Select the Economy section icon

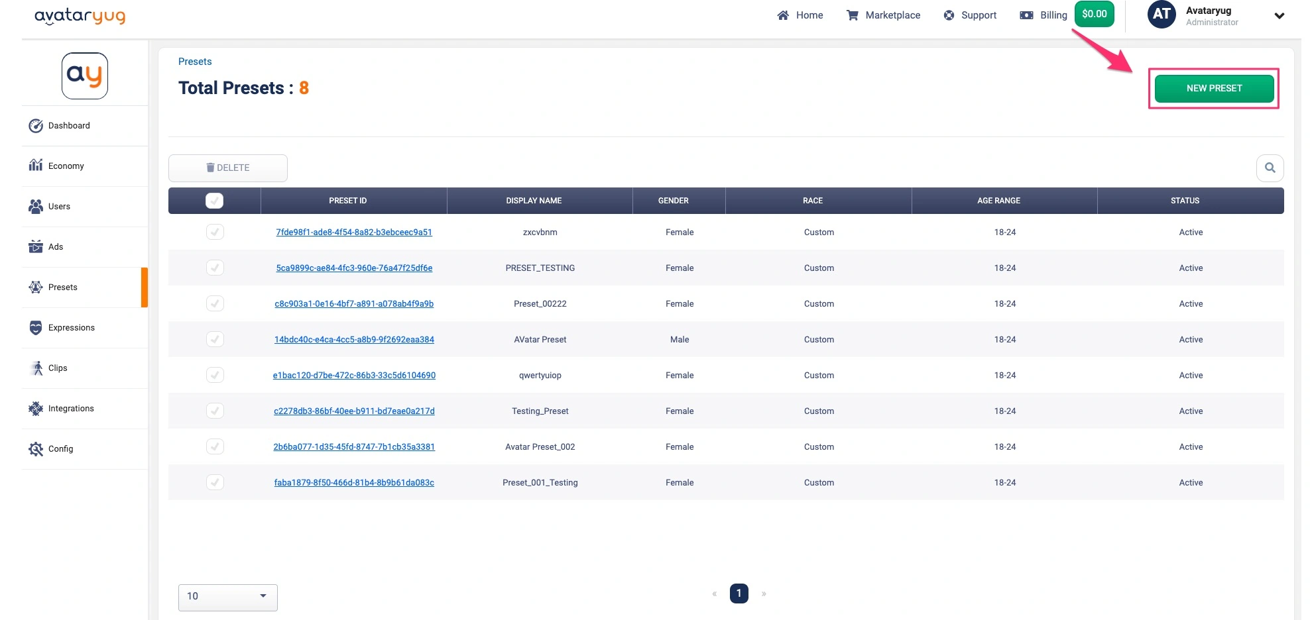36,166
